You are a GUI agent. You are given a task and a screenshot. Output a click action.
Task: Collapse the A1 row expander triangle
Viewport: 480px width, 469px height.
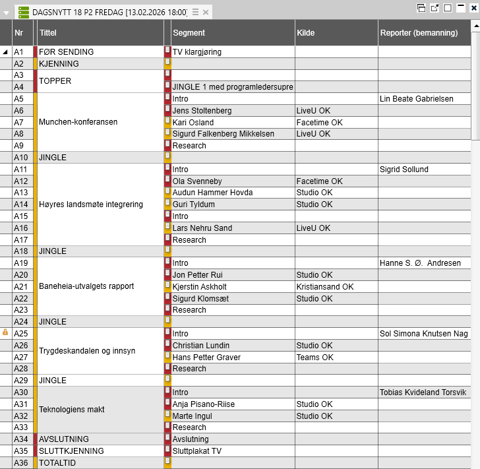[x=6, y=52]
